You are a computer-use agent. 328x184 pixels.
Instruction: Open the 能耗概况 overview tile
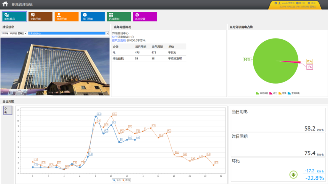[x=14, y=16]
